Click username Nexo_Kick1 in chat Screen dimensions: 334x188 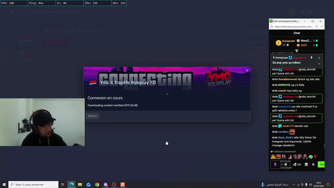(285, 138)
